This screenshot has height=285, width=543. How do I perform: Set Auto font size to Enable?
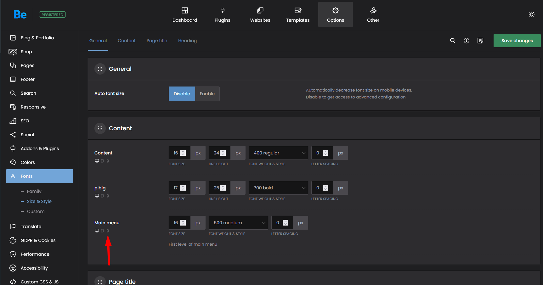coord(207,94)
